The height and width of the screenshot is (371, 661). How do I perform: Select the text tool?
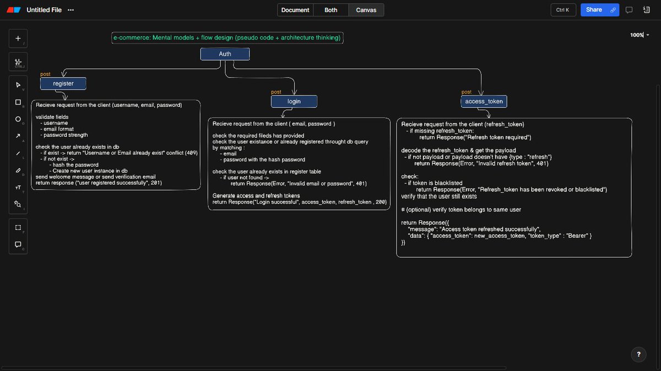(x=18, y=187)
